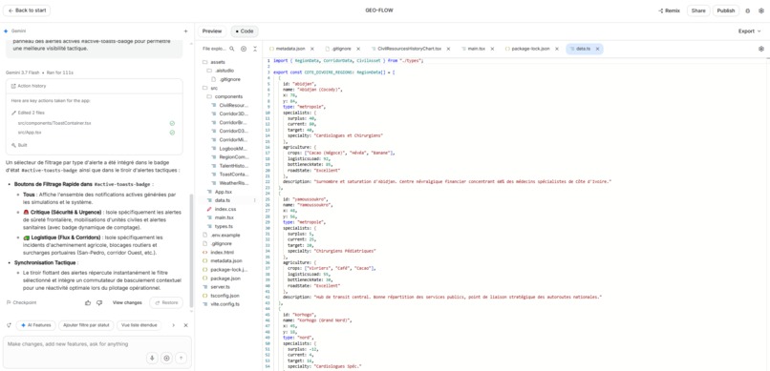Click the Restore button
Image resolution: width=770 pixels, height=371 pixels.
166,303
